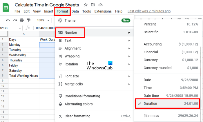Open the Google Sheets home icon

coord(6,8)
